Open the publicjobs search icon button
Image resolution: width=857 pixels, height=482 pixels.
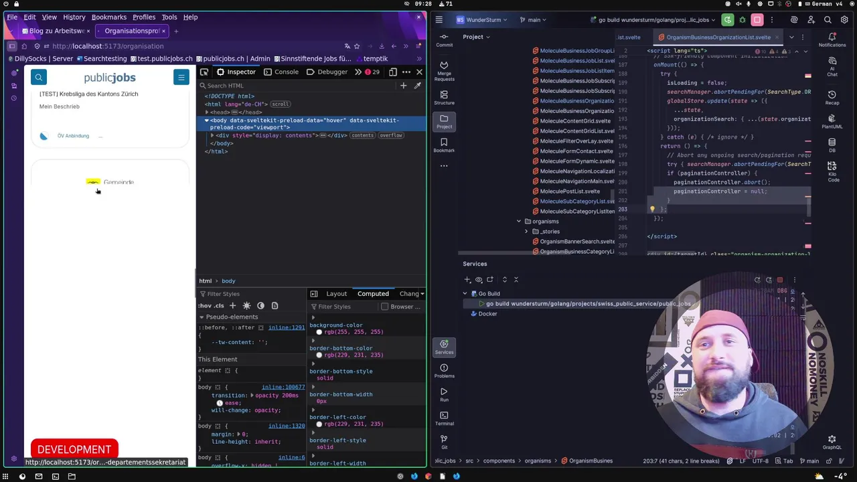point(39,78)
